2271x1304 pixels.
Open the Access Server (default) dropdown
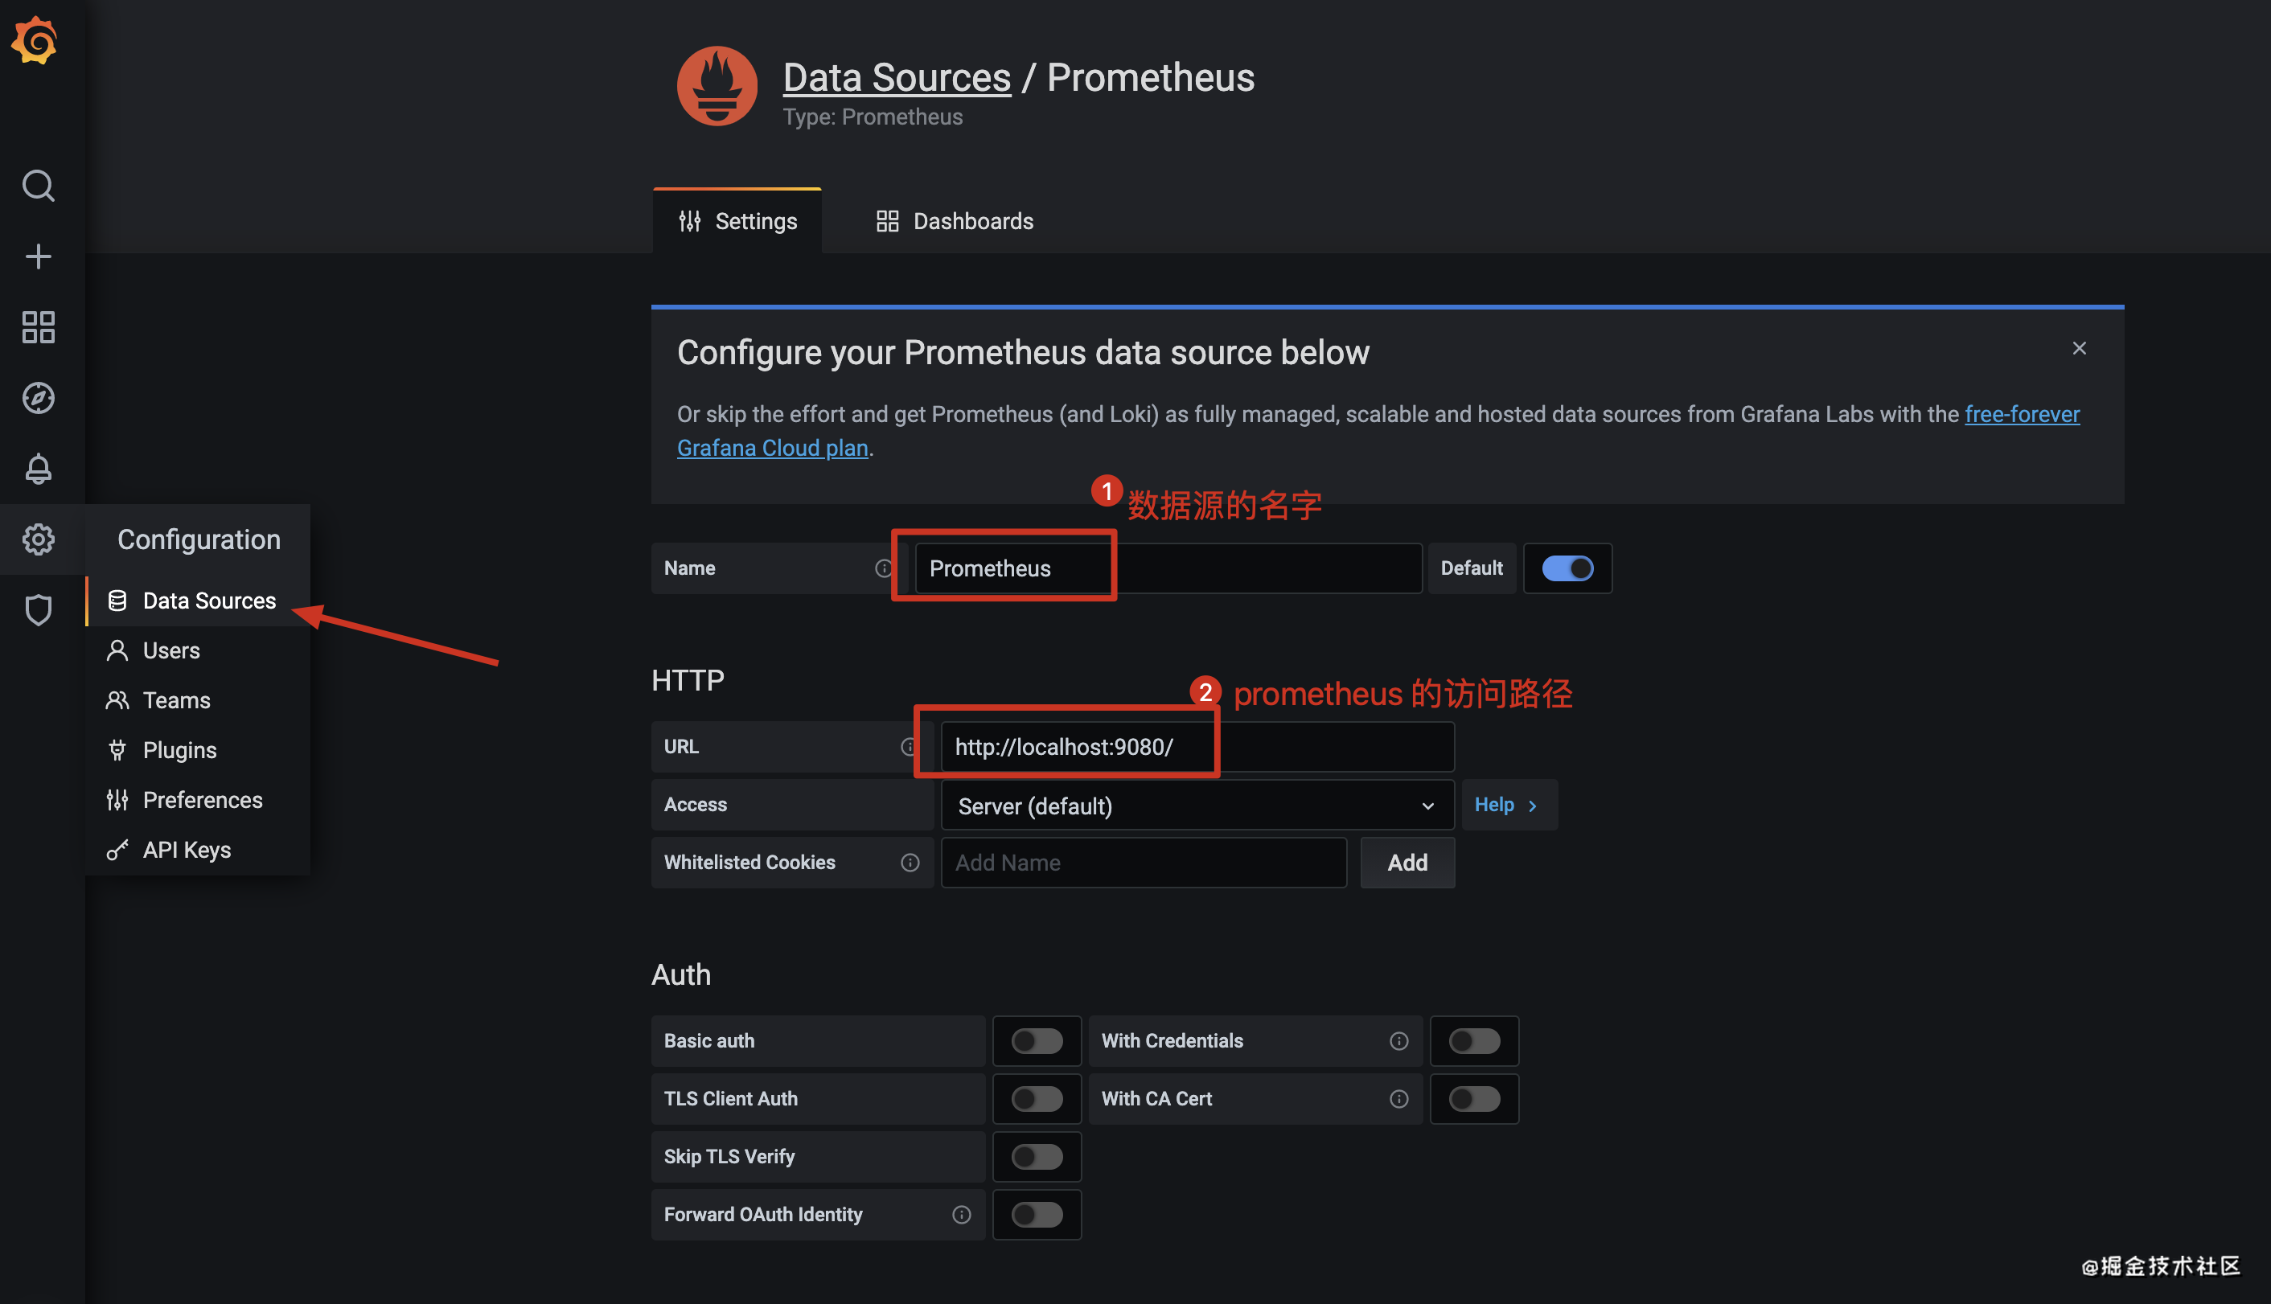1197,806
